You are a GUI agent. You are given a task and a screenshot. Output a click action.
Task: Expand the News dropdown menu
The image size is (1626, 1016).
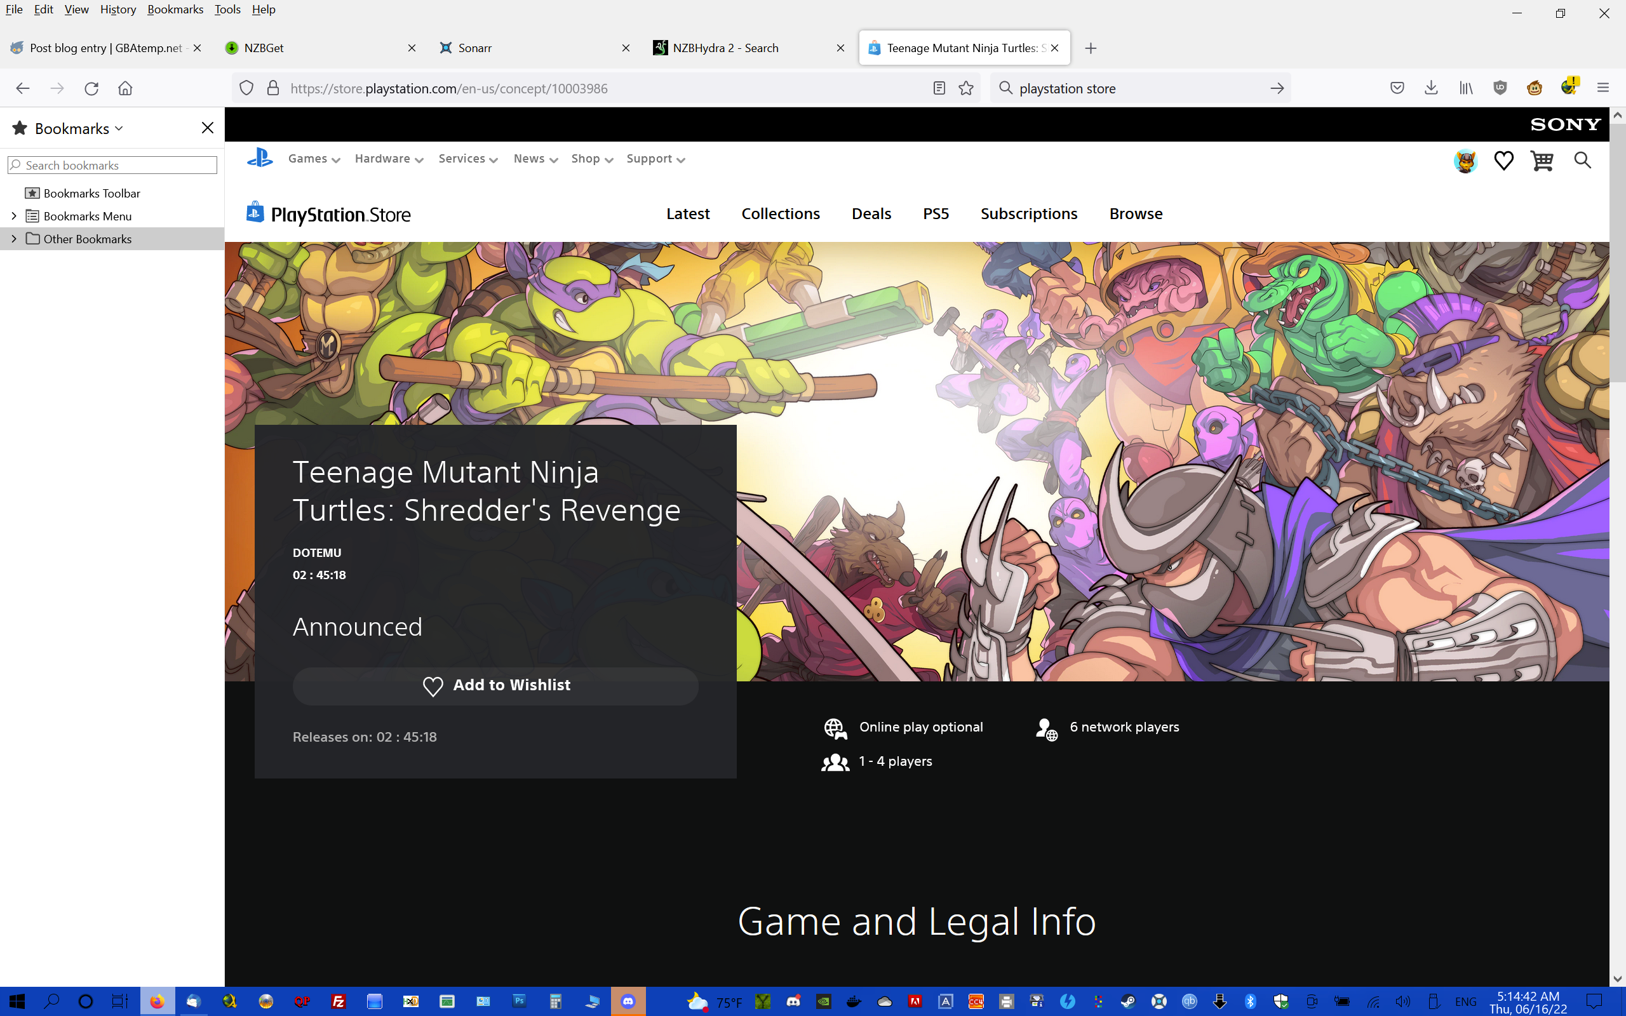click(535, 159)
